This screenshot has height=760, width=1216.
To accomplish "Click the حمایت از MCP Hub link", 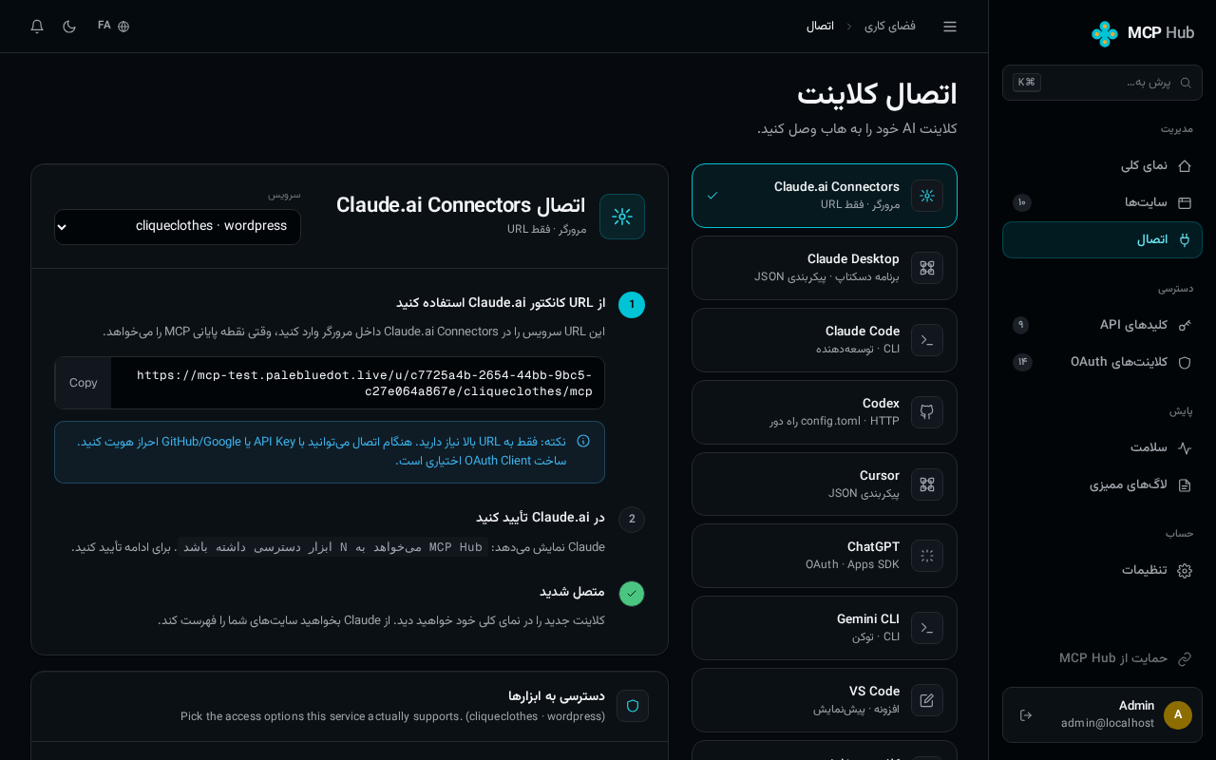I will click(1102, 658).
